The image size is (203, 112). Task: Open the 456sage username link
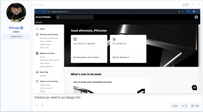click(14, 28)
